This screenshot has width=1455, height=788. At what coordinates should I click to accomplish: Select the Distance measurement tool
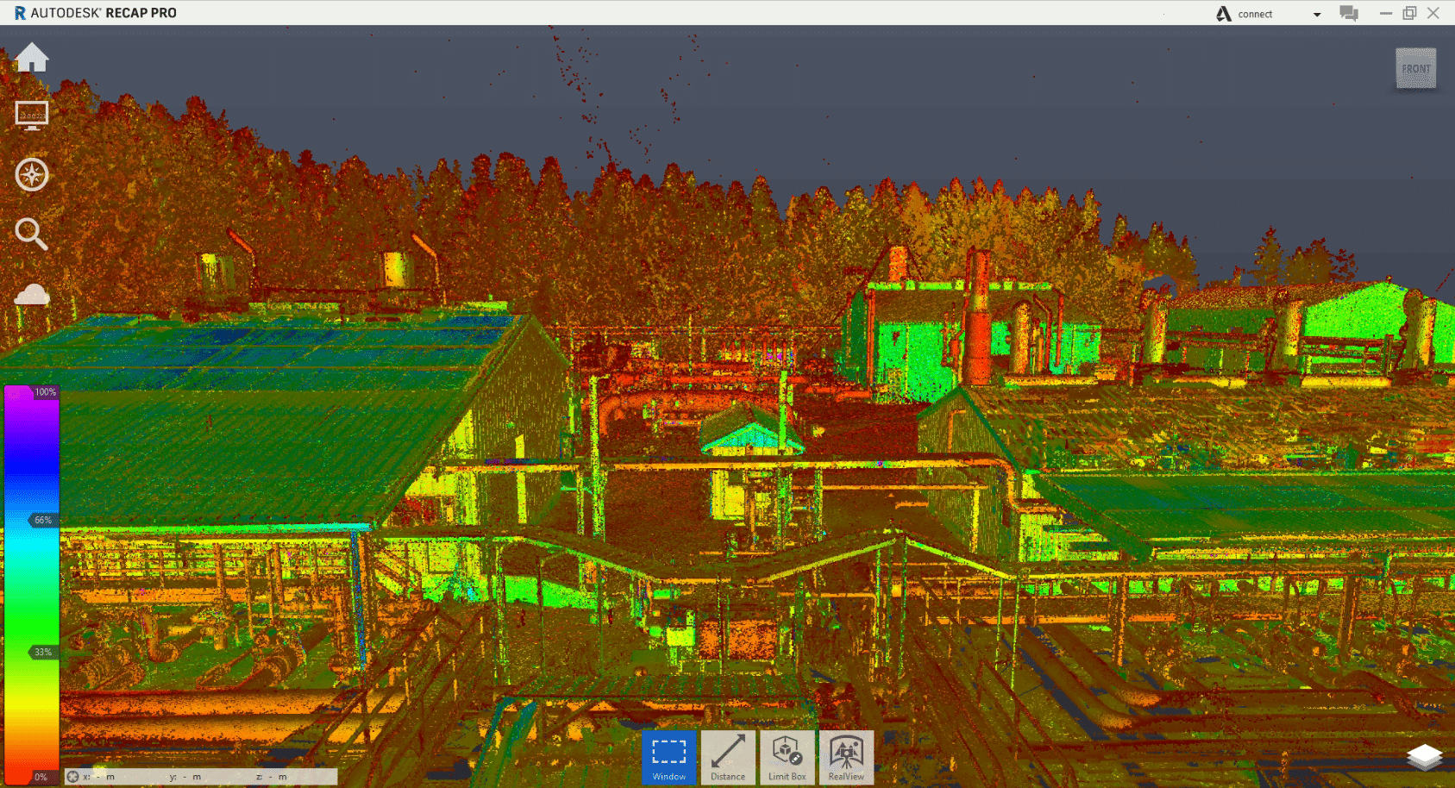728,757
